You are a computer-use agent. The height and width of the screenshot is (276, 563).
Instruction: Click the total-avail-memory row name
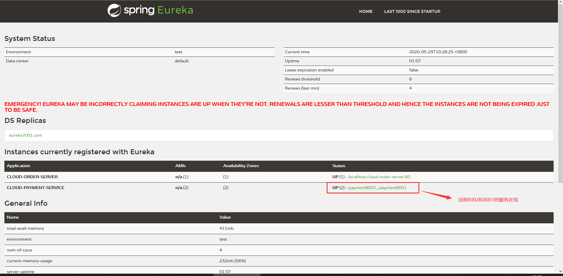25,228
